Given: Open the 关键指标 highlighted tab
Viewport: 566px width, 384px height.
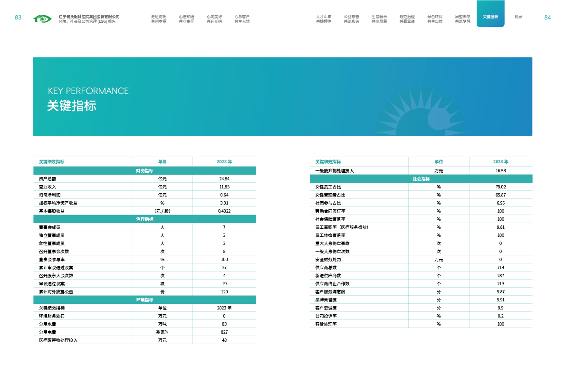Looking at the screenshot, I should 490,17.
